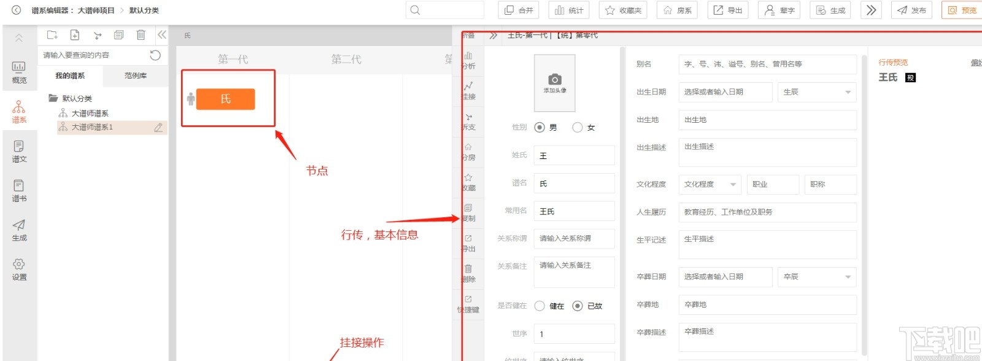Go back using the top-left back arrow

click(17, 10)
